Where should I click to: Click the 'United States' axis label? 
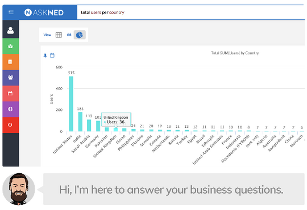pos(63,144)
